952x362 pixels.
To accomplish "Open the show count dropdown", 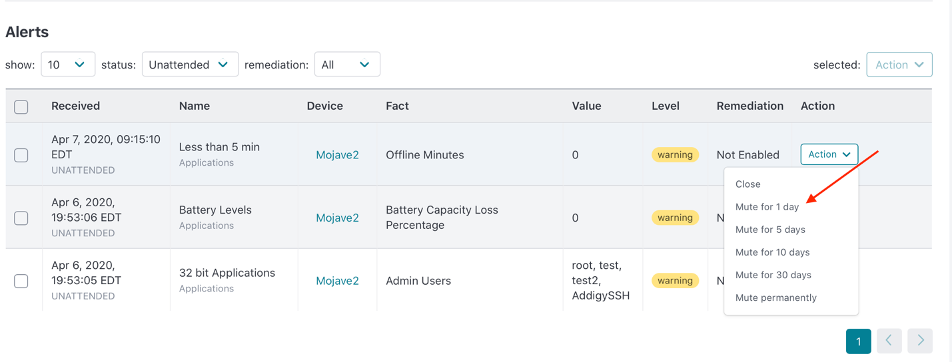I will tap(68, 65).
